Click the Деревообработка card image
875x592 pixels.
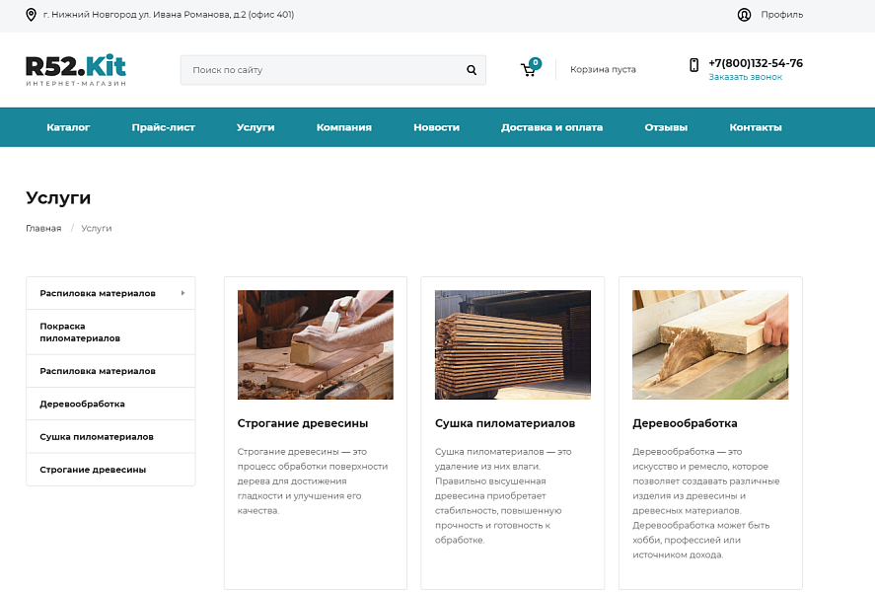(x=710, y=344)
